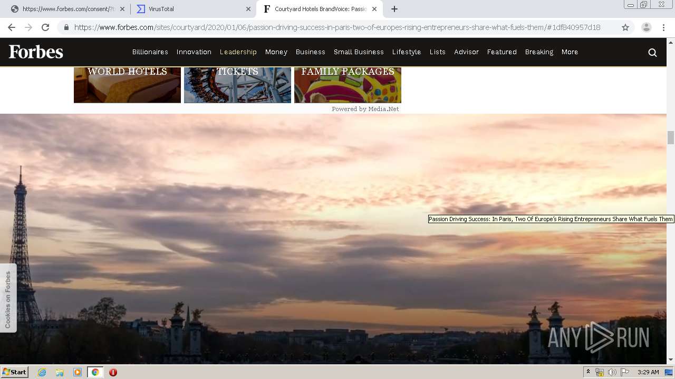
Task: View site security lock info
Action: click(66, 27)
